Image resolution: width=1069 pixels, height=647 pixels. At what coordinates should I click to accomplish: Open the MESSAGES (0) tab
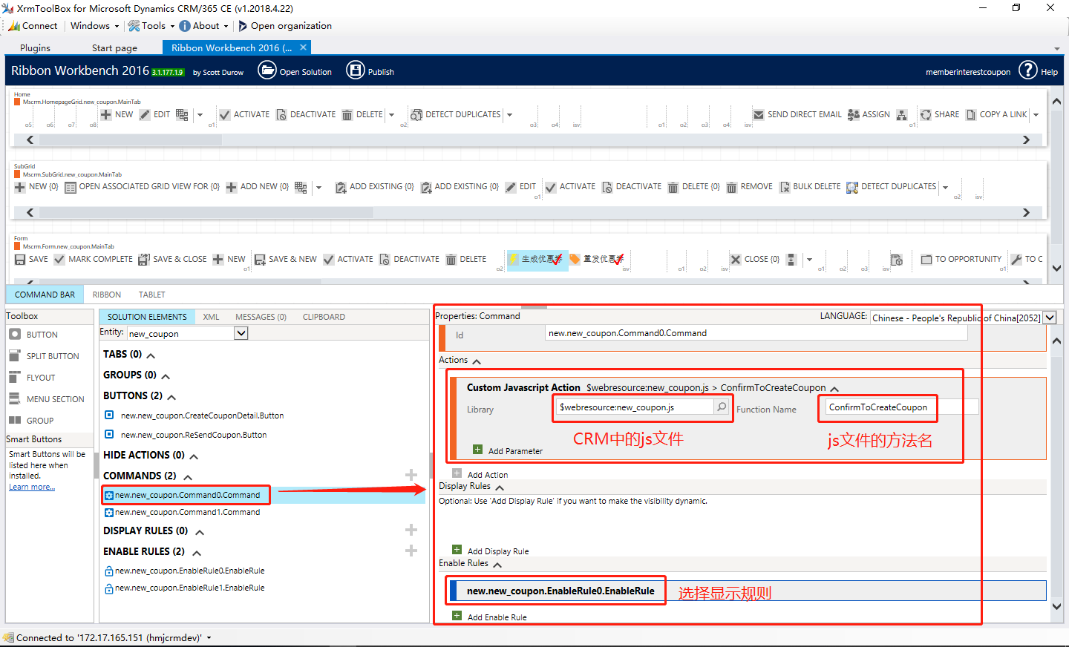pos(261,317)
